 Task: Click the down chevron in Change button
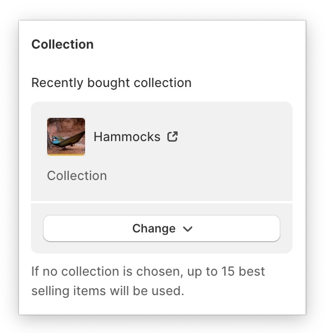188,229
